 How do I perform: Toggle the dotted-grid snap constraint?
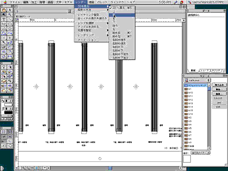click(x=4, y=132)
